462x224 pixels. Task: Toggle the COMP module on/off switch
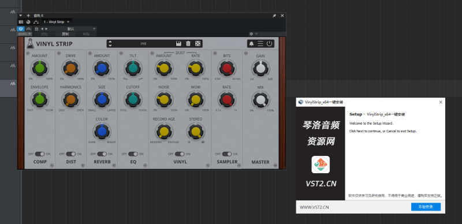tap(39, 154)
